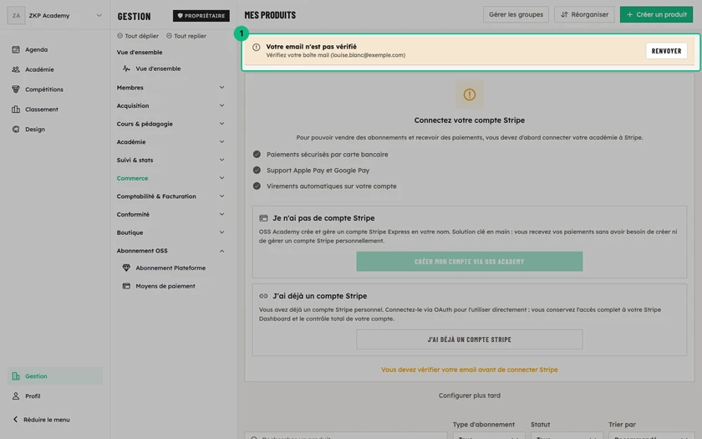Expand the Conformité section
The image size is (702, 439).
point(221,215)
